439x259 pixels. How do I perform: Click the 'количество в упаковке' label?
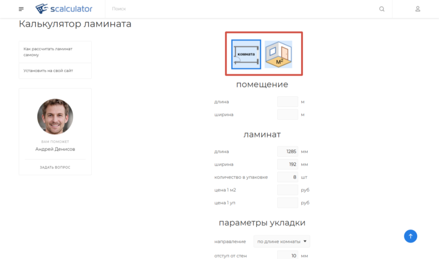click(241, 177)
